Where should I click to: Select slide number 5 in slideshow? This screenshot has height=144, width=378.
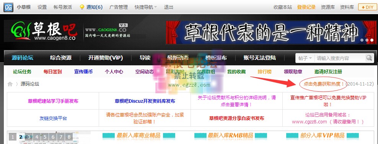[x=45, y=137]
